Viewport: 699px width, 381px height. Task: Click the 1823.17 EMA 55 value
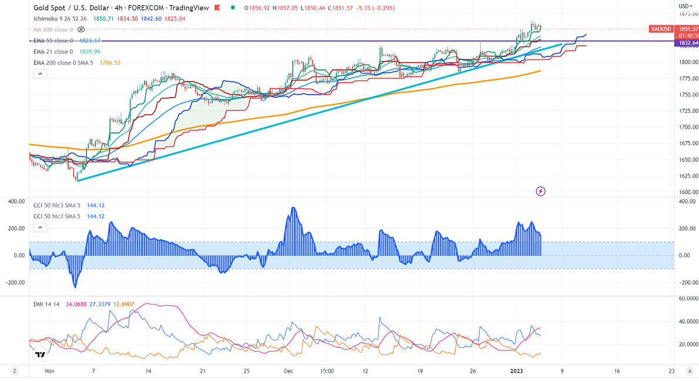(x=89, y=41)
